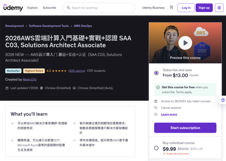Viewport: 226px width, 161px height.
Task: Click the struck-through $59.99 price
Action: click(x=183, y=149)
